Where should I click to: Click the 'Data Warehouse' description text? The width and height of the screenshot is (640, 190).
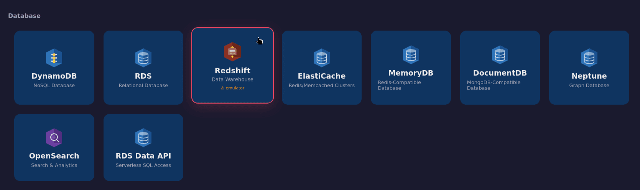tap(232, 79)
